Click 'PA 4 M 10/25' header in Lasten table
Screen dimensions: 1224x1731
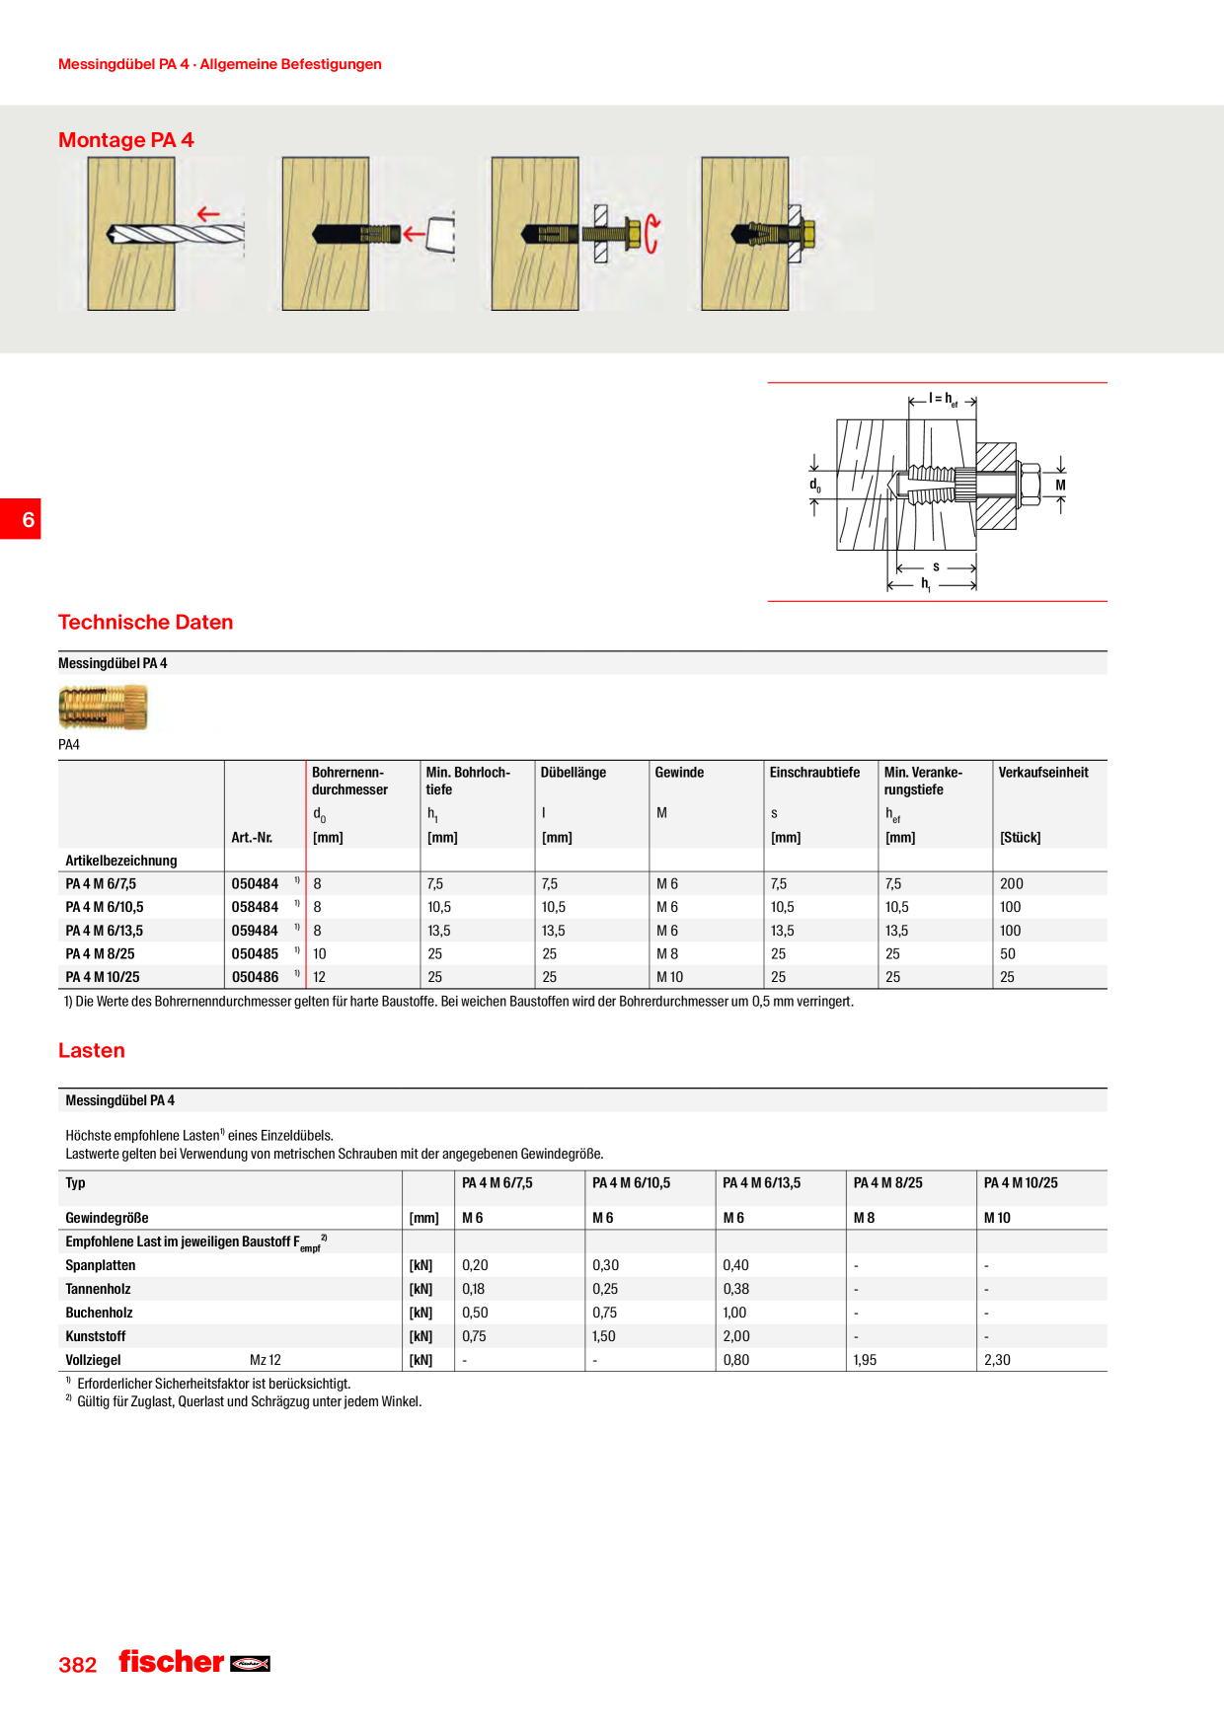pyautogui.click(x=1021, y=1183)
